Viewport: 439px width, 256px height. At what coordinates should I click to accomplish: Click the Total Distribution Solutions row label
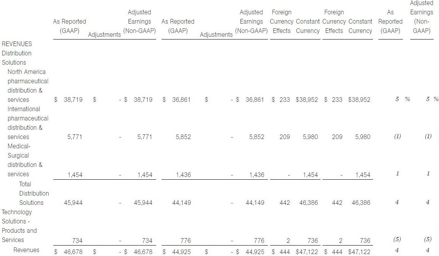(x=34, y=193)
